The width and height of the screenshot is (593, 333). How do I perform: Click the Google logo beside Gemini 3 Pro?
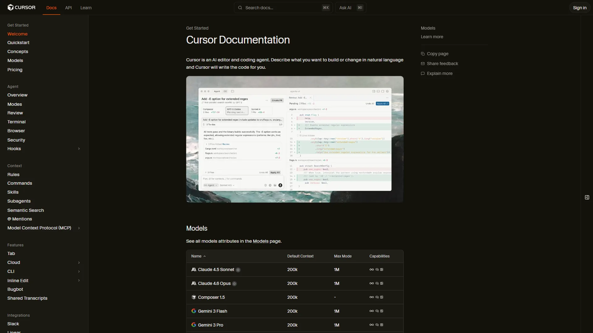194,325
